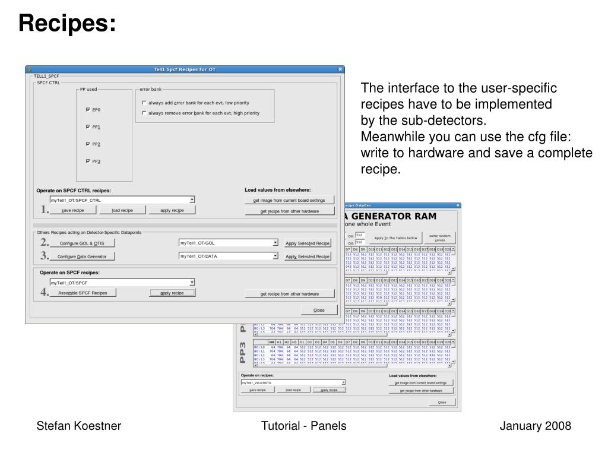Image resolution: width=608 pixels, height=456 pixels.
Task: Click vertical scrollbar up arrow of PP3 table
Action: tap(453, 342)
